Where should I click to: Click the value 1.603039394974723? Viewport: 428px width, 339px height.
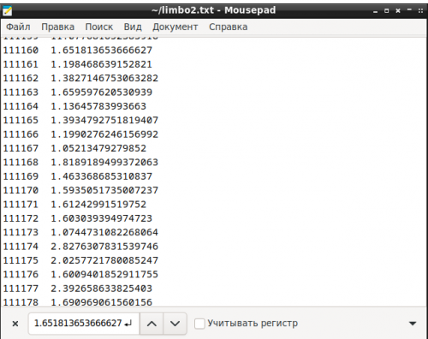102,218
